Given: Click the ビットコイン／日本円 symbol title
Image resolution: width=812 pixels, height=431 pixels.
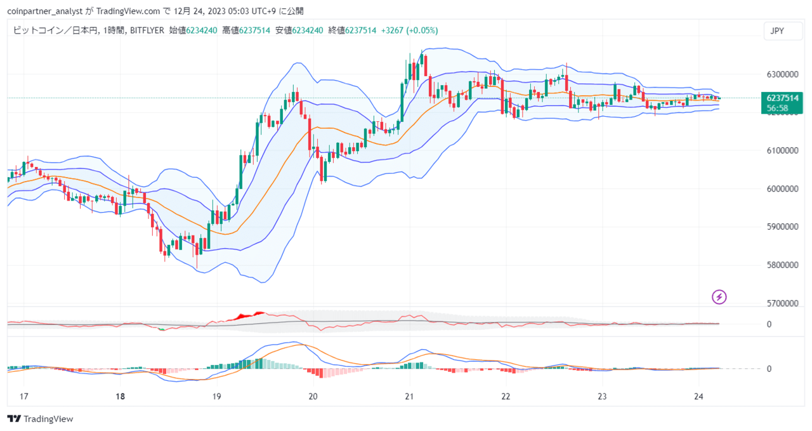Looking at the screenshot, I should (53, 30).
